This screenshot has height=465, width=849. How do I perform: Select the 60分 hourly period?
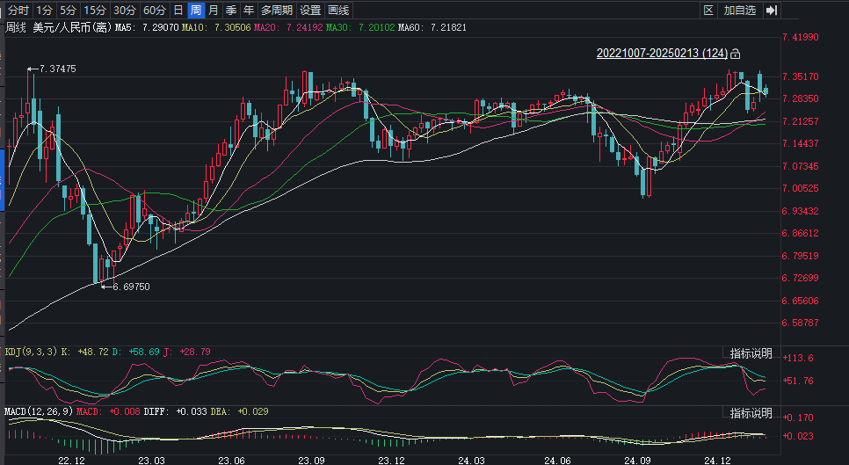pyautogui.click(x=154, y=11)
